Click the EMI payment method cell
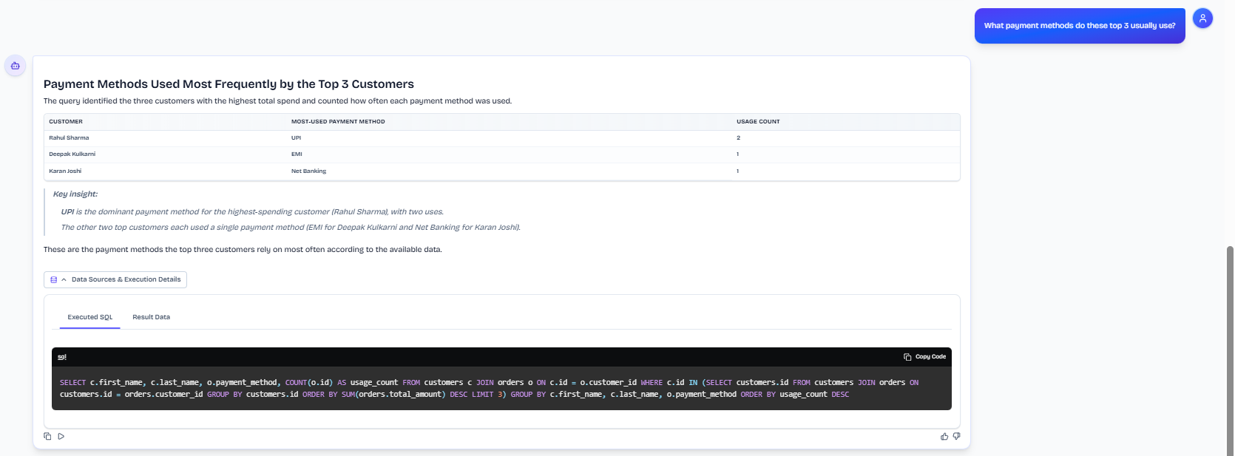The image size is (1235, 456). tap(297, 154)
